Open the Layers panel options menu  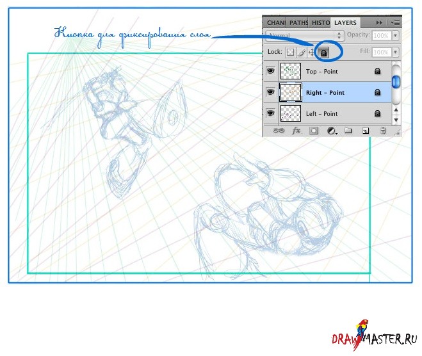pyautogui.click(x=395, y=22)
